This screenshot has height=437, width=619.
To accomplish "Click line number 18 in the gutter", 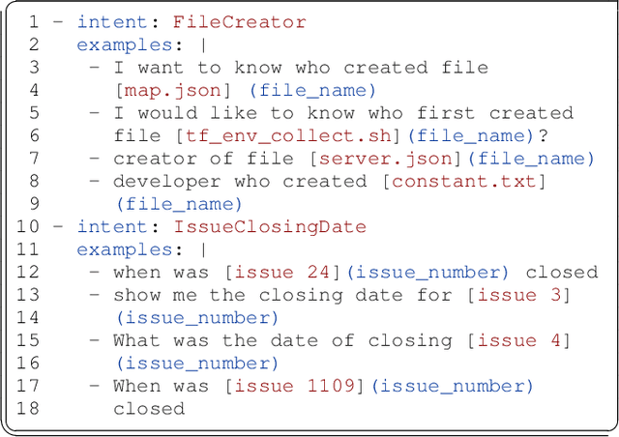I will pyautogui.click(x=27, y=408).
